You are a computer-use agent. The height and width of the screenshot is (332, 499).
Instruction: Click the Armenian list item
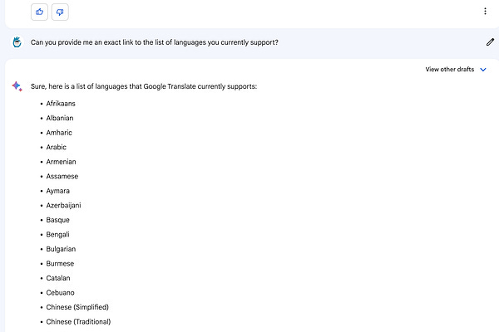tap(61, 162)
